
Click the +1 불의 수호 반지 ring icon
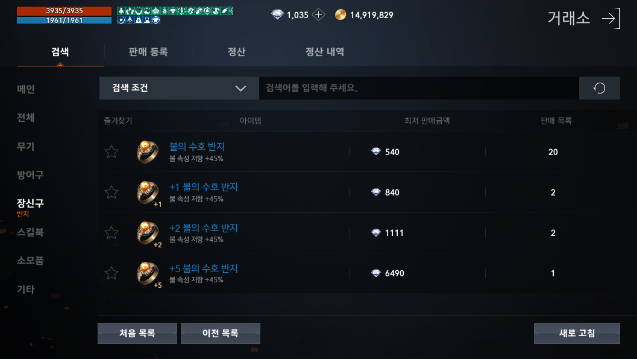(x=148, y=192)
